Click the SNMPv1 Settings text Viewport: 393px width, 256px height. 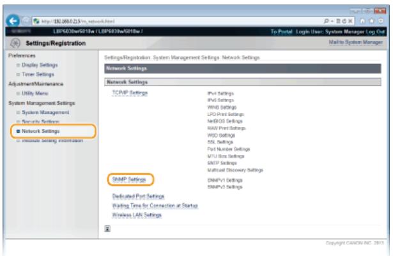pos(225,180)
